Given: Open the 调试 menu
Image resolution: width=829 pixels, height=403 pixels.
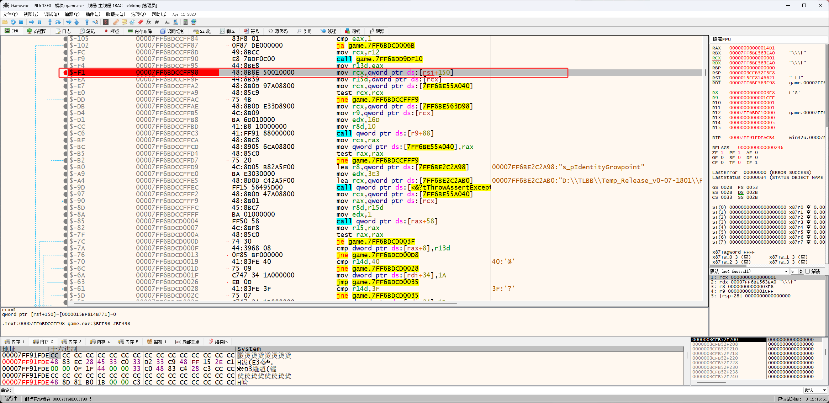Looking at the screenshot, I should click(51, 14).
